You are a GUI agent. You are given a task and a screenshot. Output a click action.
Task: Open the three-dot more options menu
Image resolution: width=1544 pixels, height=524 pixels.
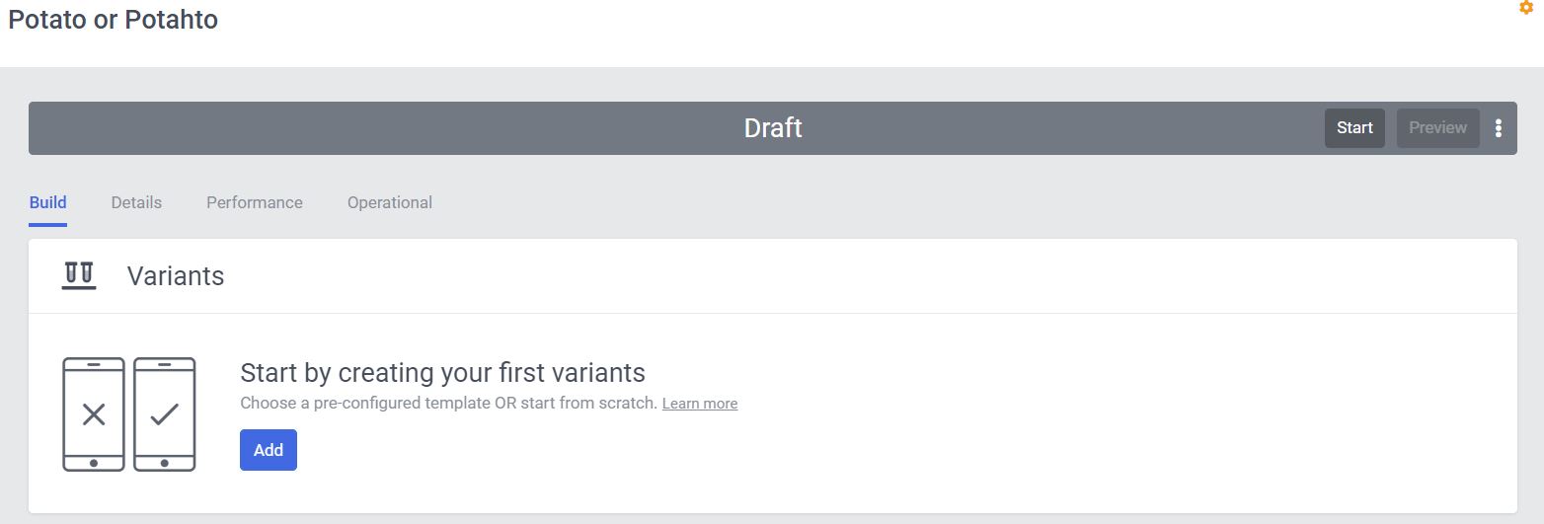point(1499,128)
